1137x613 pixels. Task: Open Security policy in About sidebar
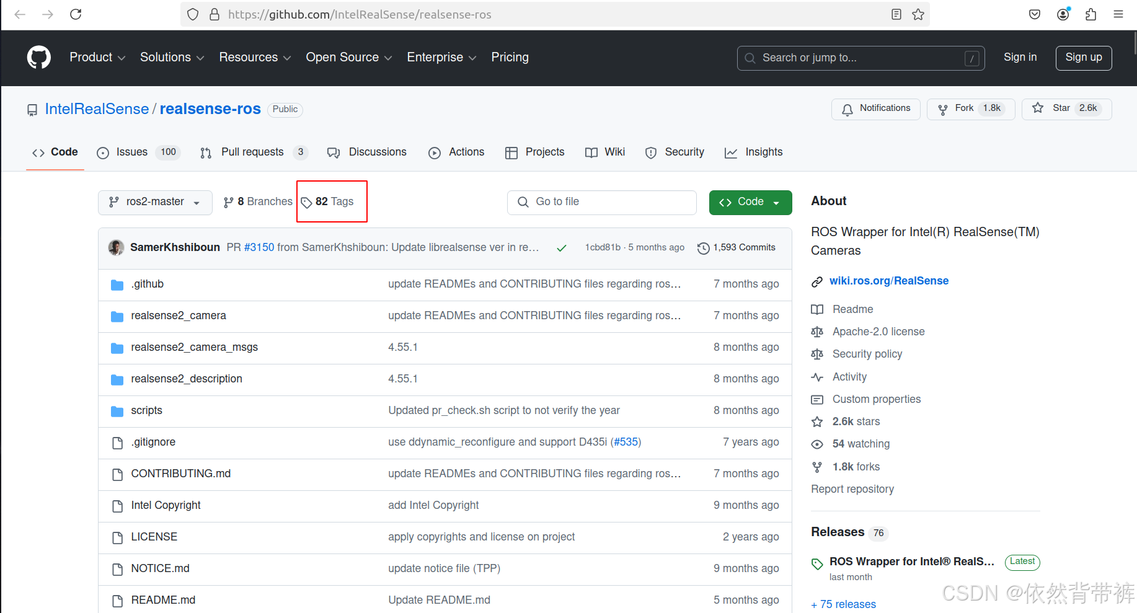click(x=867, y=355)
